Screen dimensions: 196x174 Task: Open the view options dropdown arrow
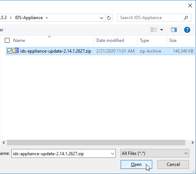[x=161, y=30]
